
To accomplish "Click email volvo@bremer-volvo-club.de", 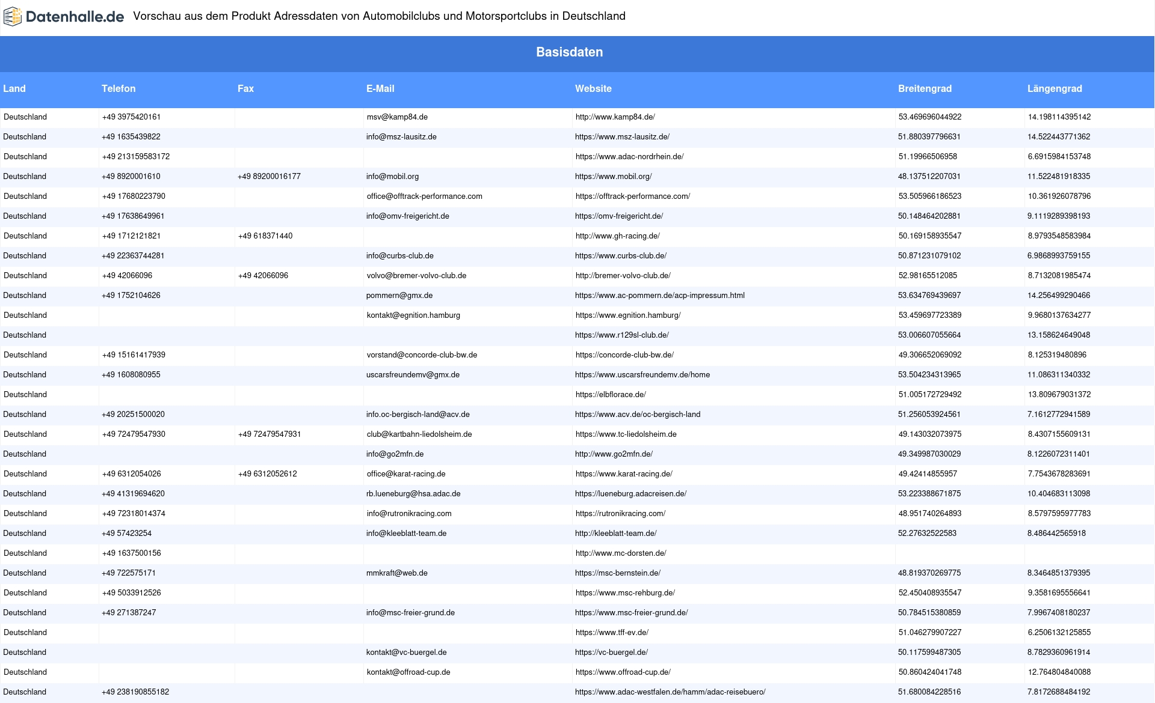I will tap(416, 276).
